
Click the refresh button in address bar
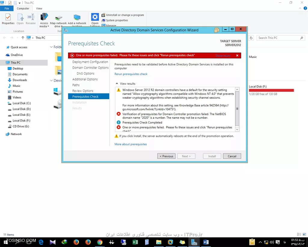[x=251, y=38]
